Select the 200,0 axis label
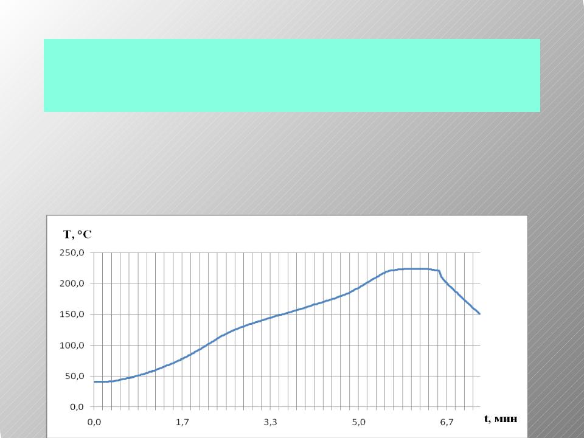 coord(72,283)
